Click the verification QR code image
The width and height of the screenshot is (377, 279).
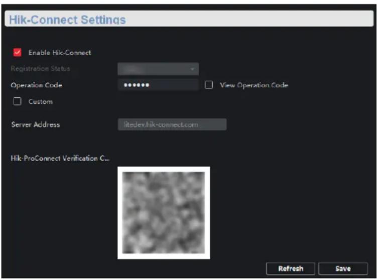[x=164, y=213]
